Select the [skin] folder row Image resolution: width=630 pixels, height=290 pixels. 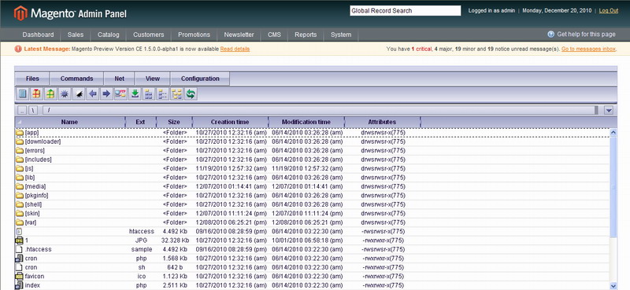(x=312, y=214)
